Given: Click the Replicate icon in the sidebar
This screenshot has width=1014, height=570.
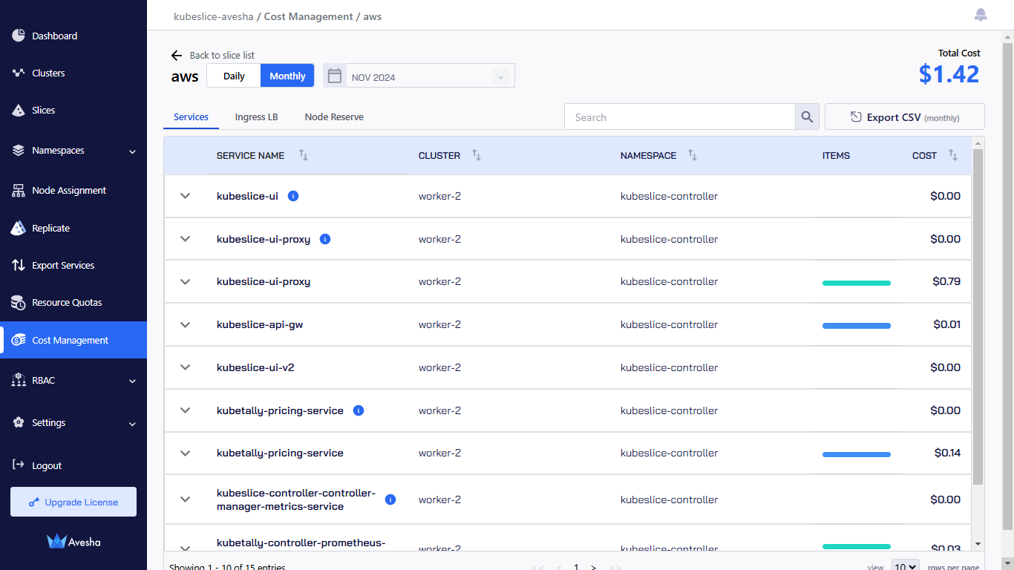Looking at the screenshot, I should tap(19, 228).
